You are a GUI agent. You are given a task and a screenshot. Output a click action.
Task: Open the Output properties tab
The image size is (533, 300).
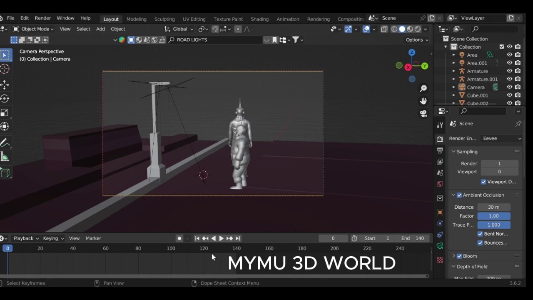(440, 150)
